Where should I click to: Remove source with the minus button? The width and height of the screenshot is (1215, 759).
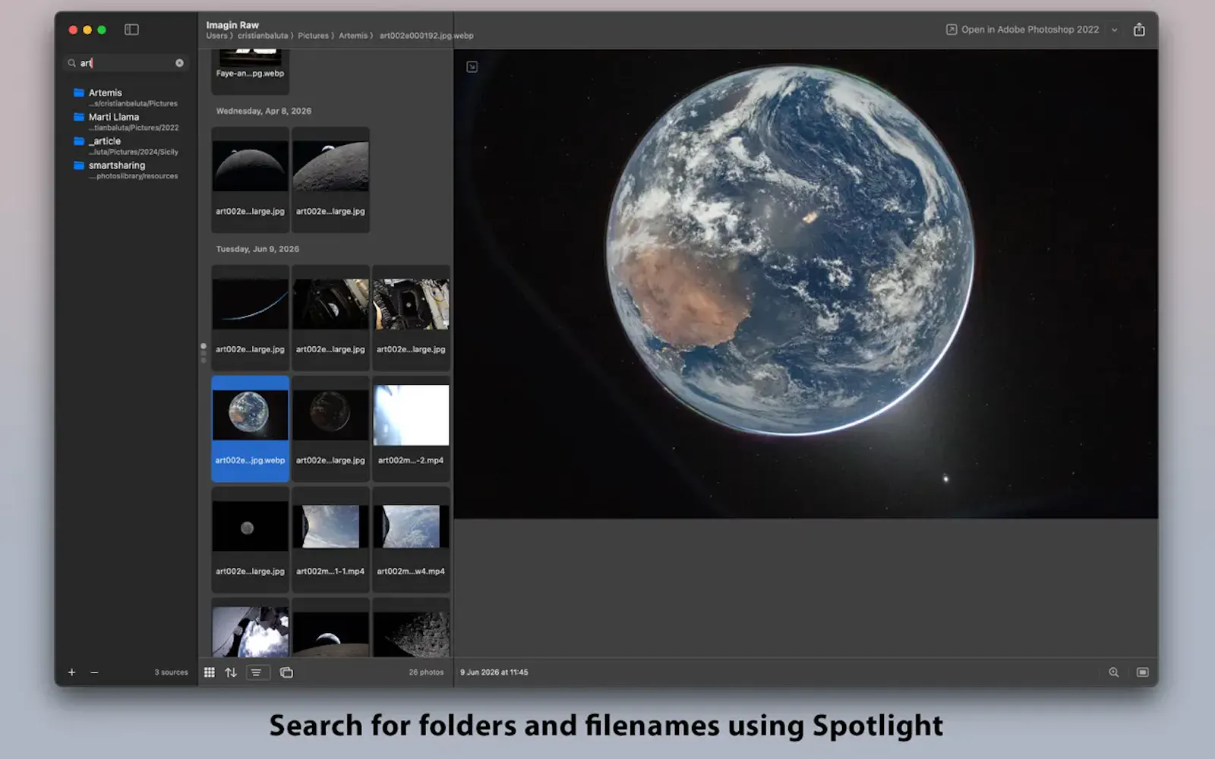(94, 672)
